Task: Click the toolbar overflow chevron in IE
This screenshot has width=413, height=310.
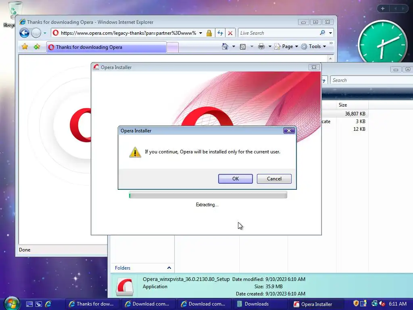Action: point(331,43)
